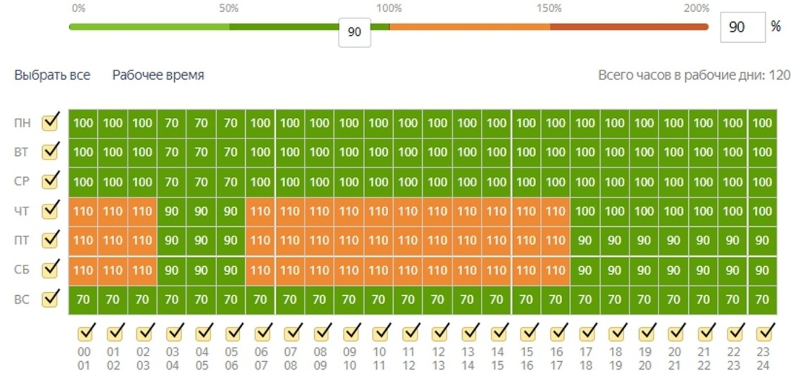The image size is (791, 390).
Task: Focus the percent input field showing 90
Action: [742, 27]
